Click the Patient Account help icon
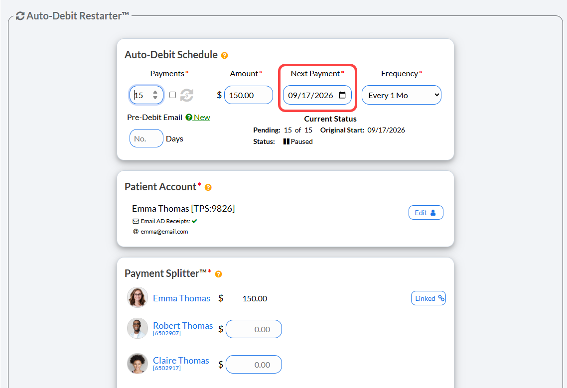The height and width of the screenshot is (388, 567). tap(208, 187)
